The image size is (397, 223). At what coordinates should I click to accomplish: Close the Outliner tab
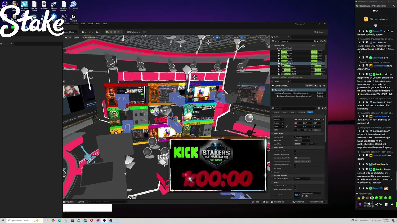point(289,37)
